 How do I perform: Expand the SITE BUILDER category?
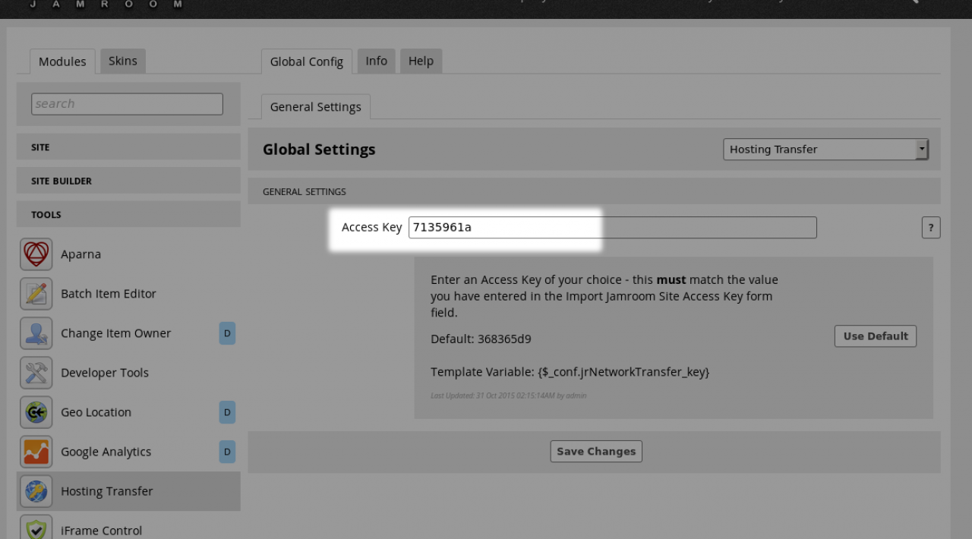coord(128,181)
